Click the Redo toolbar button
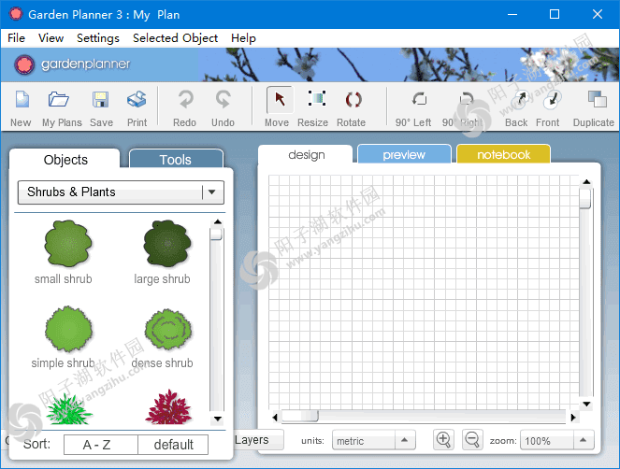Image resolution: width=620 pixels, height=469 pixels. click(x=184, y=107)
